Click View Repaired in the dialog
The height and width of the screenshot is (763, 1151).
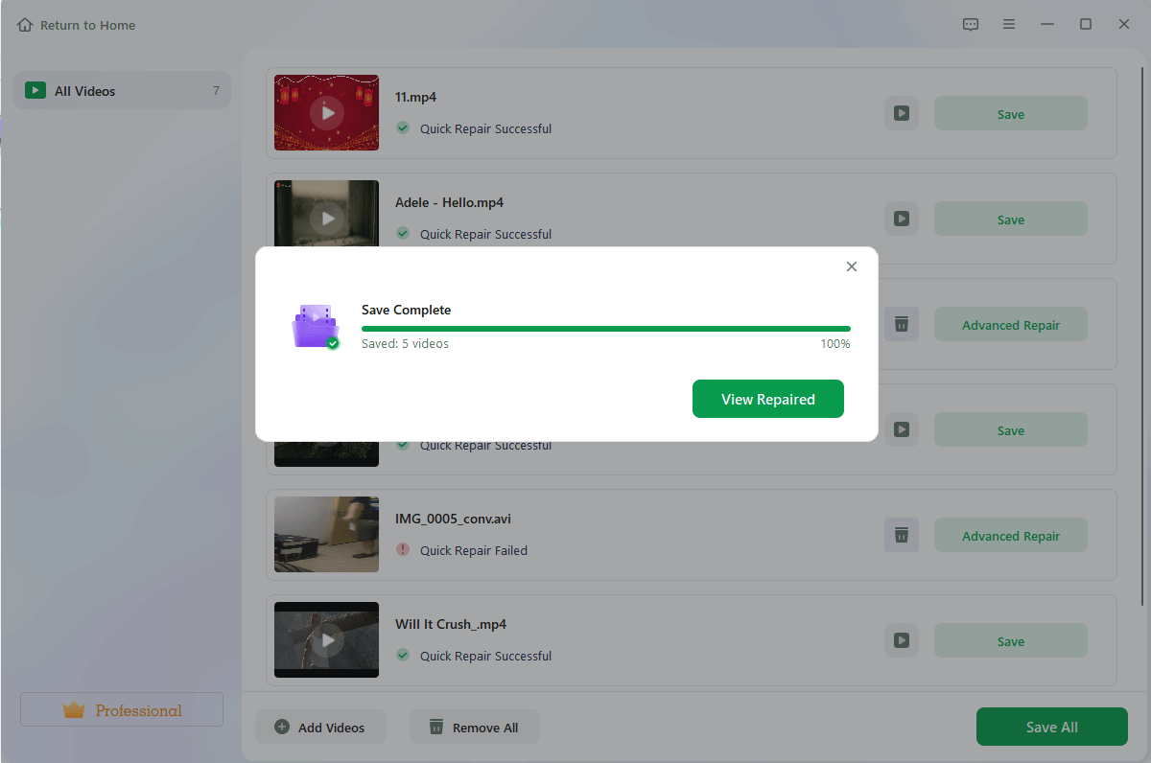(767, 399)
